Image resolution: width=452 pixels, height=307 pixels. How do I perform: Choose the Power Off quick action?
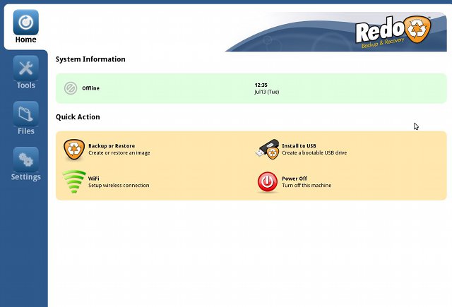click(x=295, y=179)
